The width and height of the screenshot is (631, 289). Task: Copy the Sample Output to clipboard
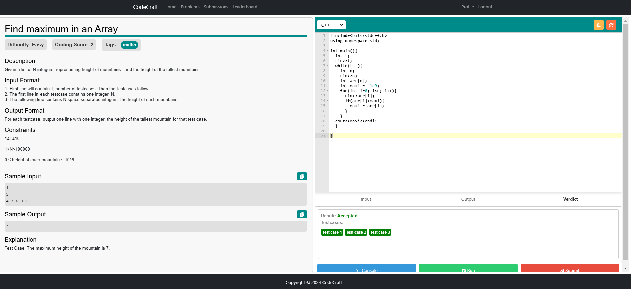302,214
